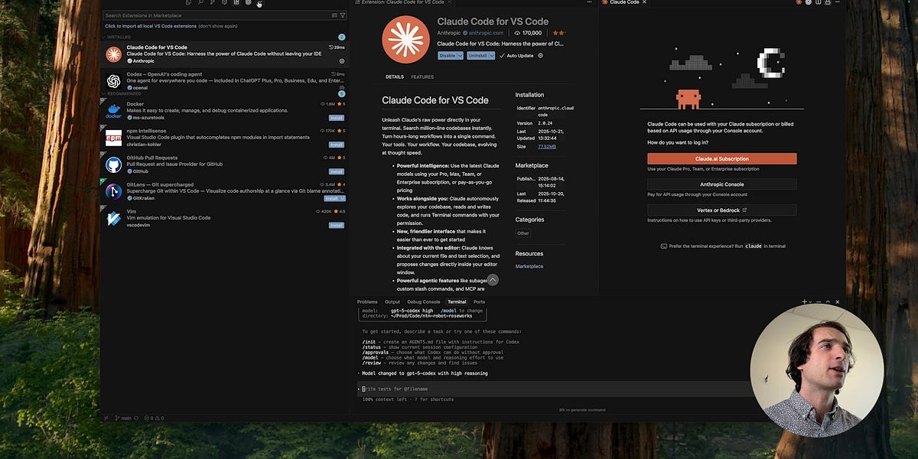918x459 pixels.
Task: Select the Claude.ai Subscription login option
Action: tap(722, 158)
